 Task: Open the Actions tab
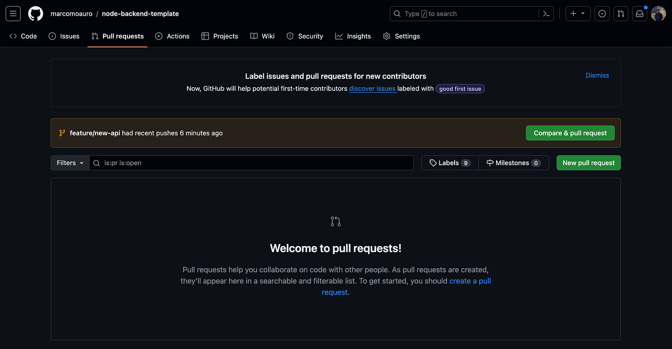(172, 36)
